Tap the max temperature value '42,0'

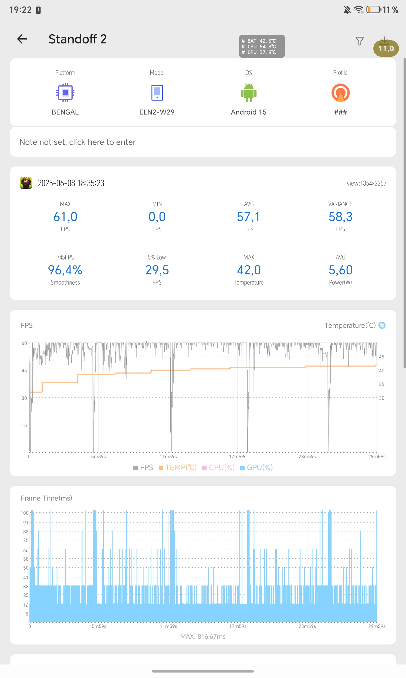click(x=249, y=270)
